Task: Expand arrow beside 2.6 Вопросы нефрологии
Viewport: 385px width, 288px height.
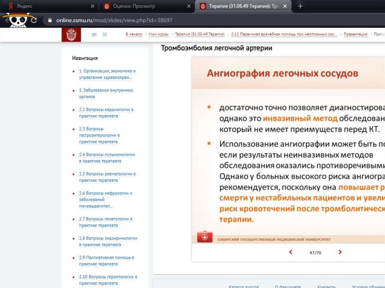Action: tap(74, 193)
